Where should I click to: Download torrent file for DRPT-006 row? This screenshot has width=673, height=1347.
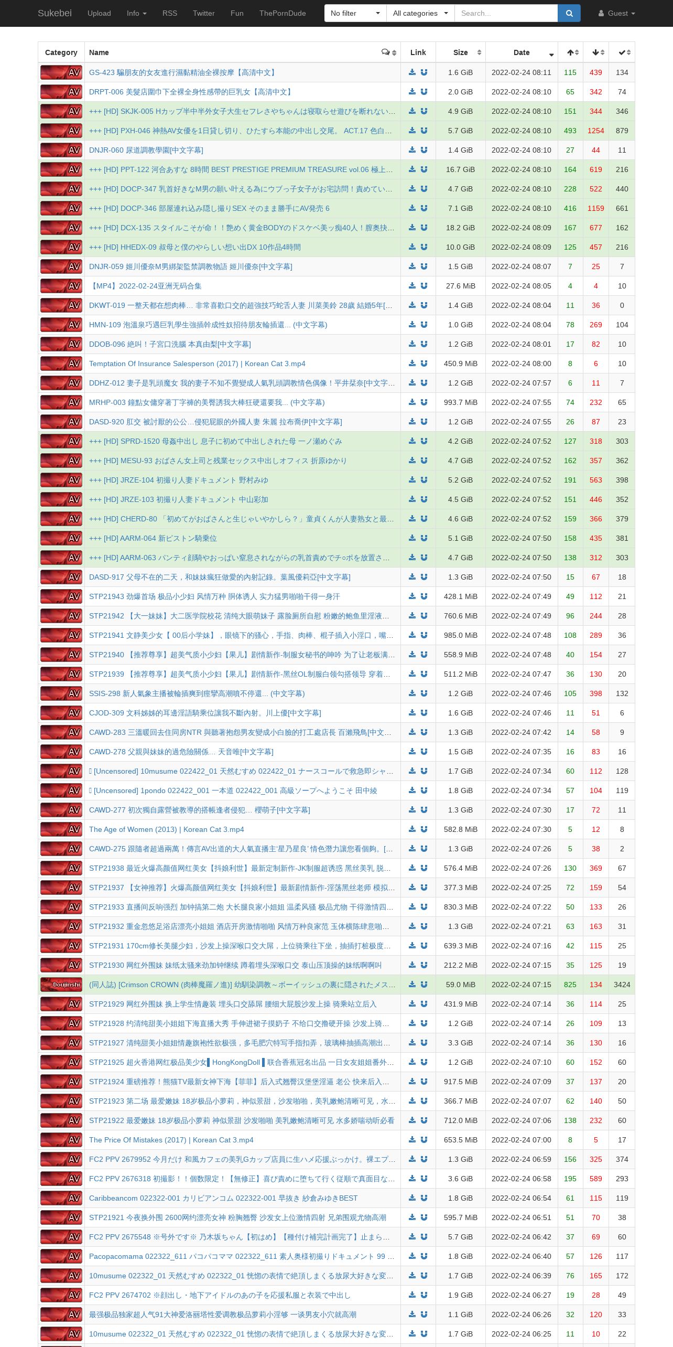413,92
